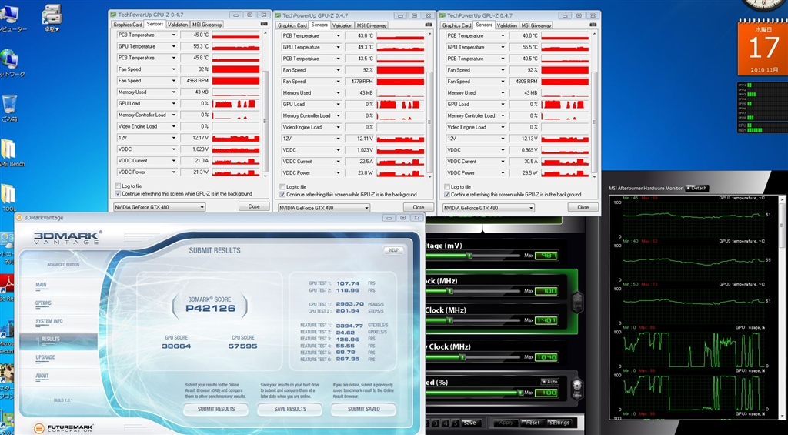Click the Save Results button
Image resolution: width=788 pixels, height=435 pixels.
click(290, 409)
